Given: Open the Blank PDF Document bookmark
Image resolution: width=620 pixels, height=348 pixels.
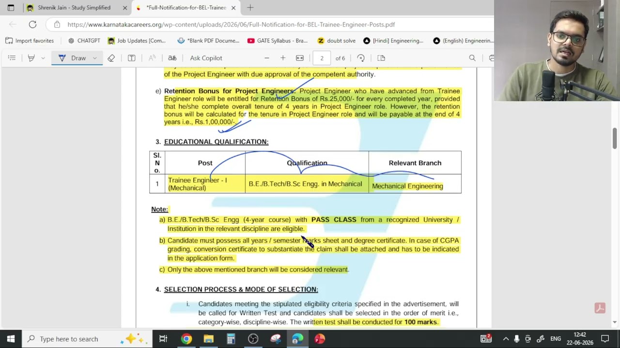Looking at the screenshot, I should point(208,41).
